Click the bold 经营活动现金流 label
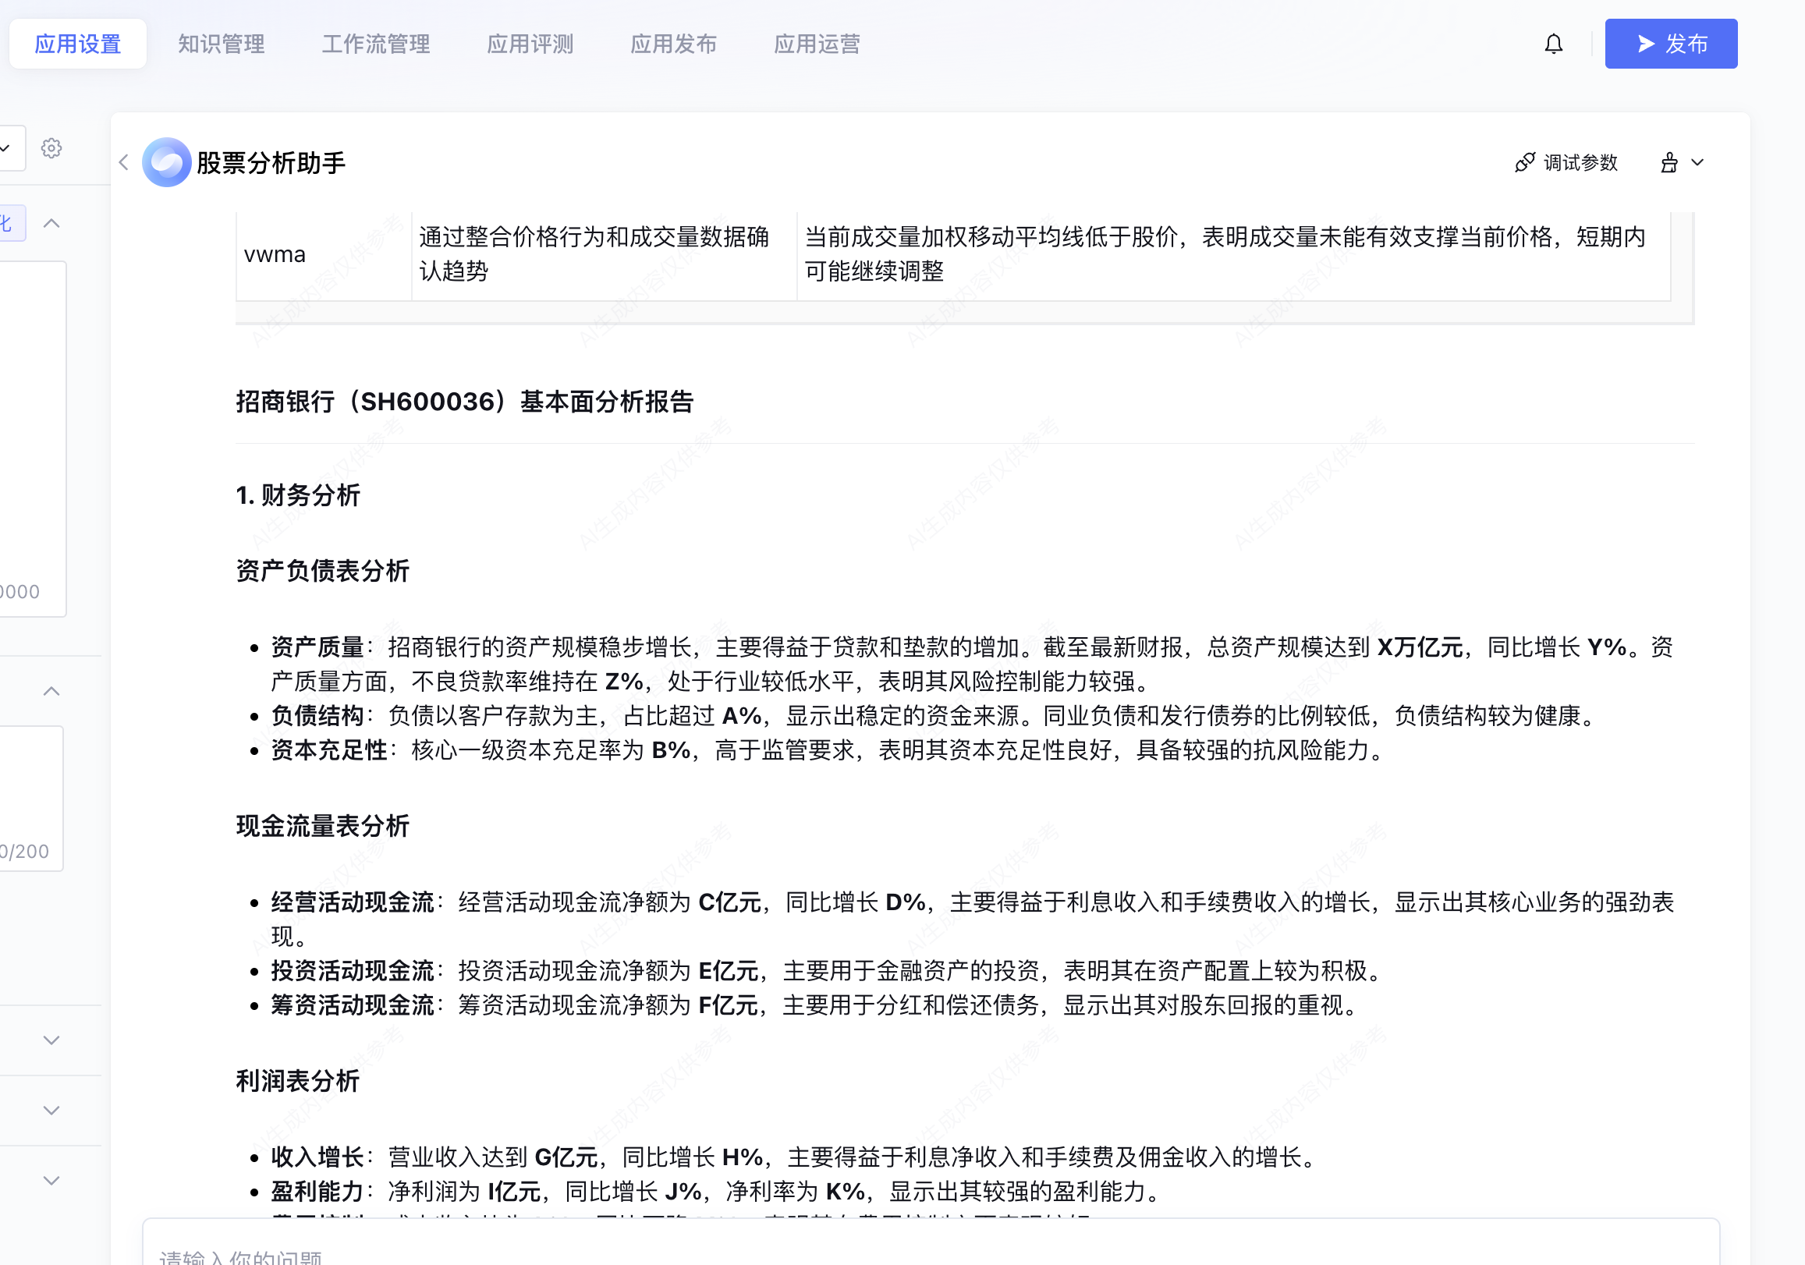 pos(353,902)
